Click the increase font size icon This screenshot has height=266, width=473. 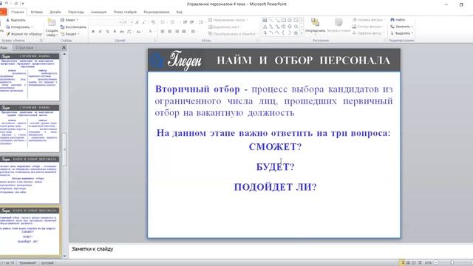[x=137, y=22]
